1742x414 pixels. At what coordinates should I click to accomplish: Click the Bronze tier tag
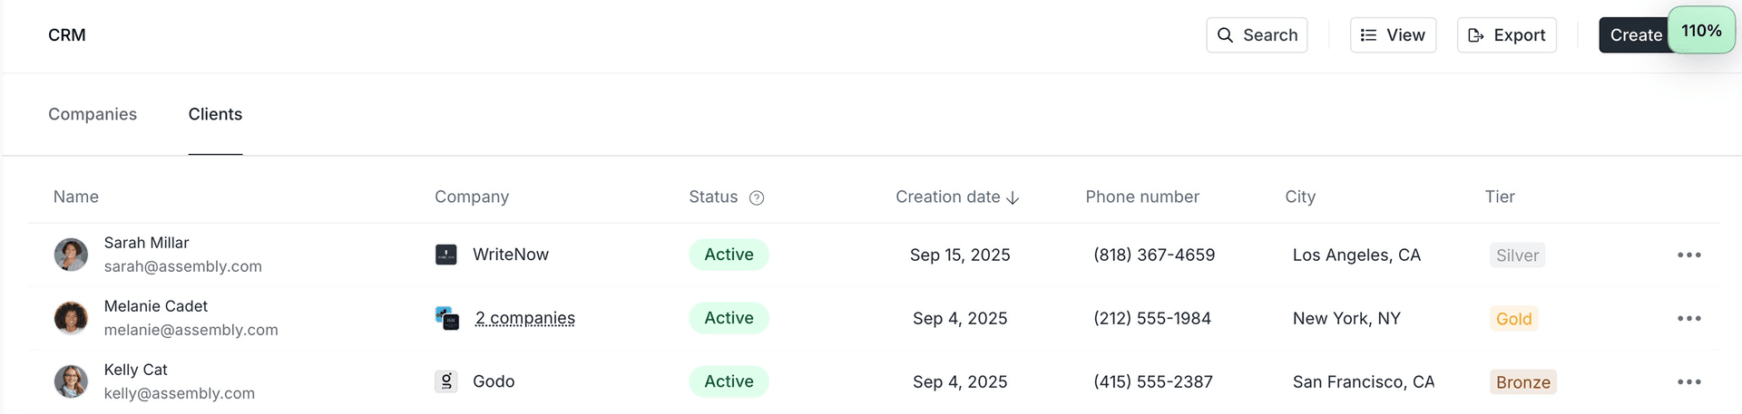coord(1522,382)
